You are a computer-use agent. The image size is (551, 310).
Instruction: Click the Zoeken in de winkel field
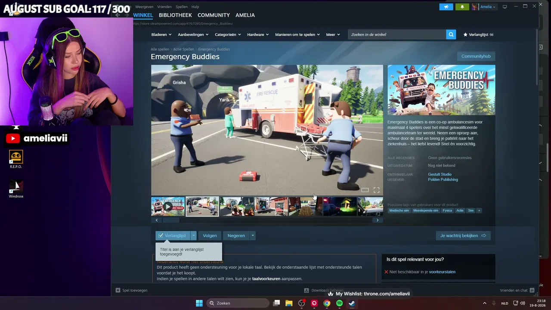(397, 34)
